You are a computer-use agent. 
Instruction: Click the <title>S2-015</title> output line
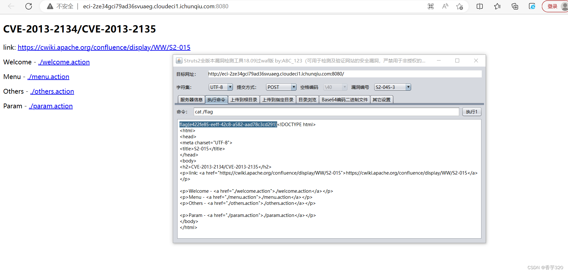pos(202,149)
